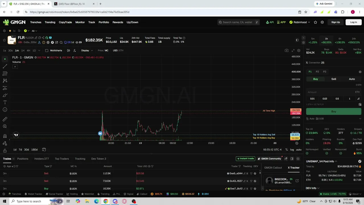
Task: Toggle auto scale on the chart
Action: 299,150
